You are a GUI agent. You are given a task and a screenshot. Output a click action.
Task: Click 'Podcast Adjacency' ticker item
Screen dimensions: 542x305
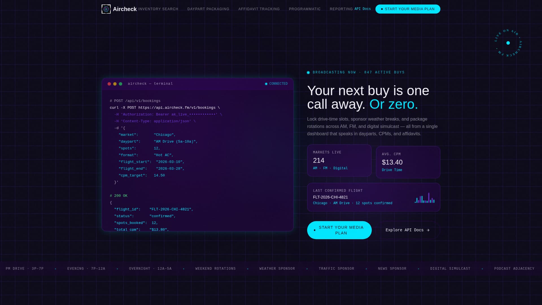pyautogui.click(x=514, y=269)
